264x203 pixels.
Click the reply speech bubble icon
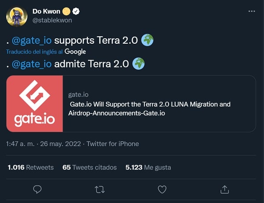click(37, 189)
